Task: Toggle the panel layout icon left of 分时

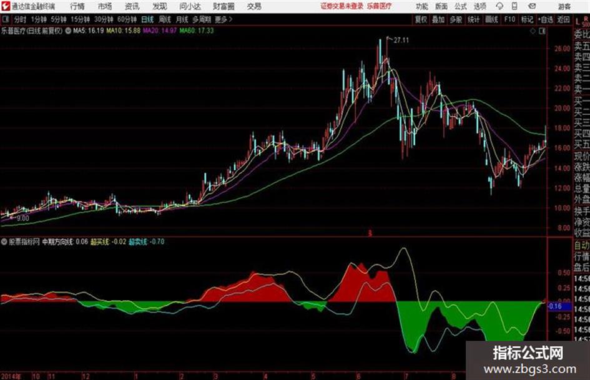Action: [6, 19]
